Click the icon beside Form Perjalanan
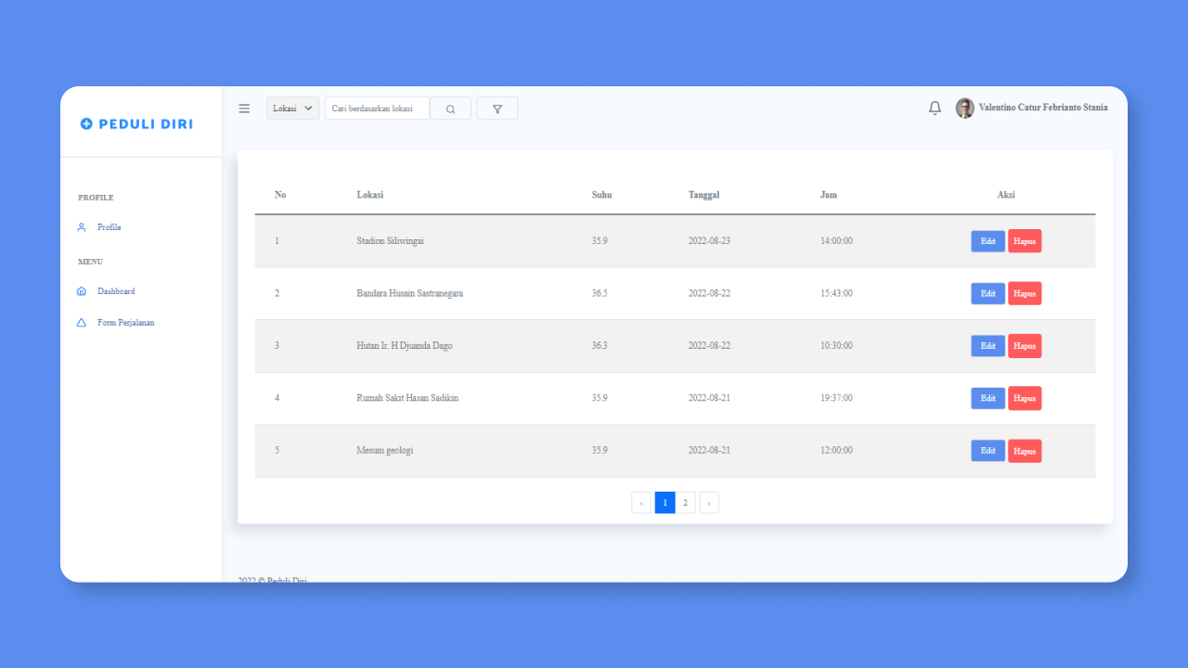1188x668 pixels. coord(83,322)
